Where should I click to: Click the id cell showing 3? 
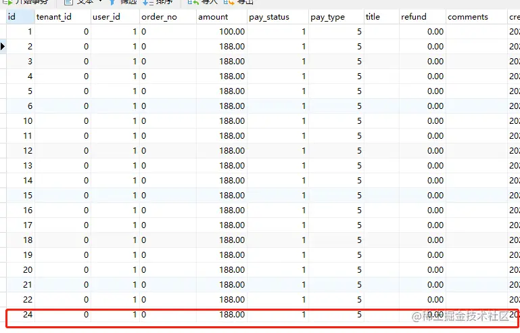(20, 62)
